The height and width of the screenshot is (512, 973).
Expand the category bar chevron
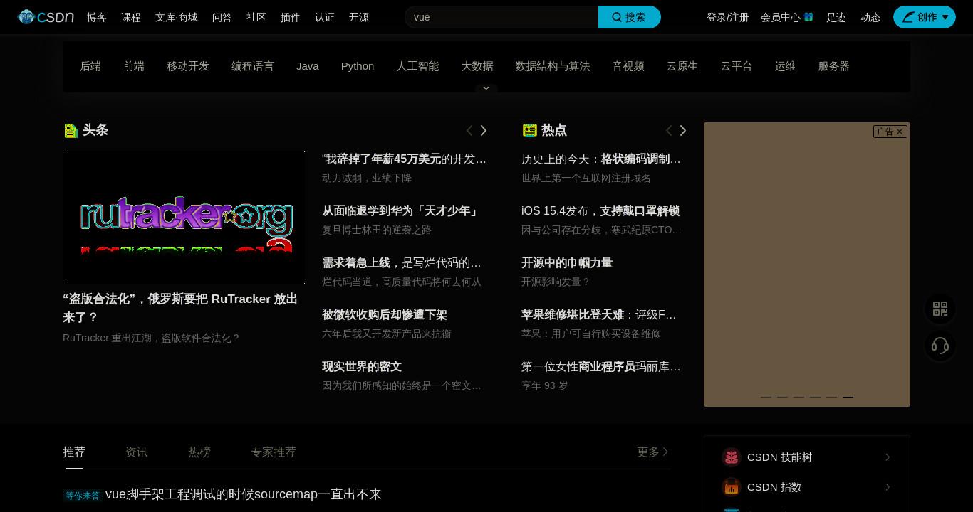(486, 88)
